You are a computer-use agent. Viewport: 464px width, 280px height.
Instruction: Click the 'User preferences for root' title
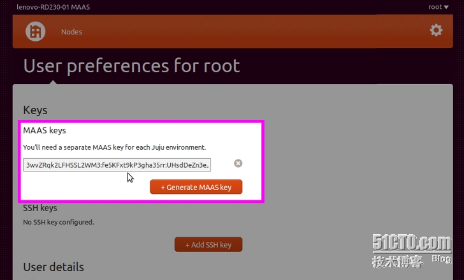[x=132, y=66]
